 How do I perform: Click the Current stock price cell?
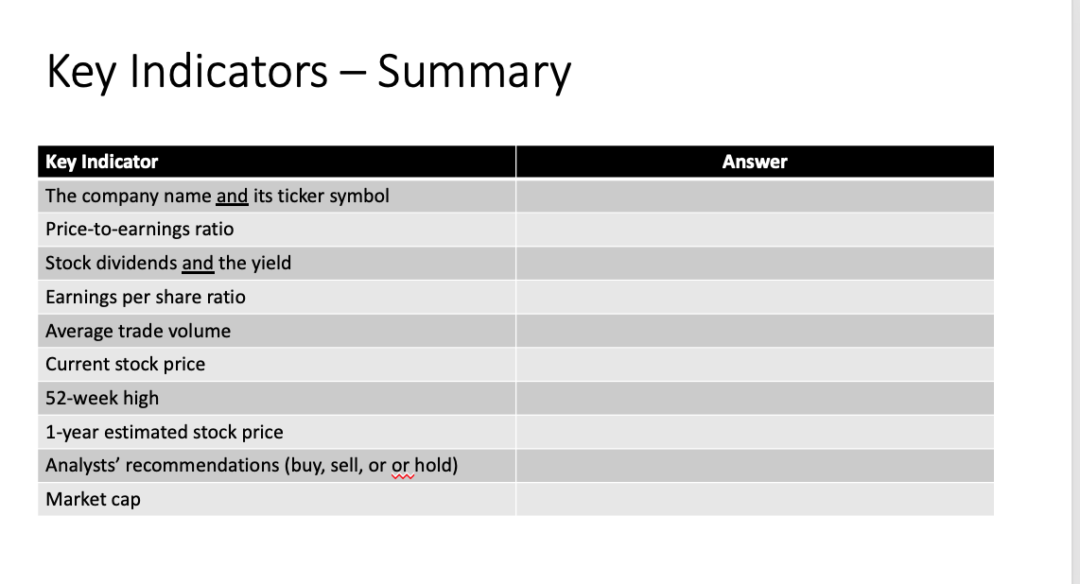coord(277,365)
